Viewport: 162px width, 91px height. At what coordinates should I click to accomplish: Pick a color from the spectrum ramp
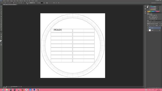153,11
